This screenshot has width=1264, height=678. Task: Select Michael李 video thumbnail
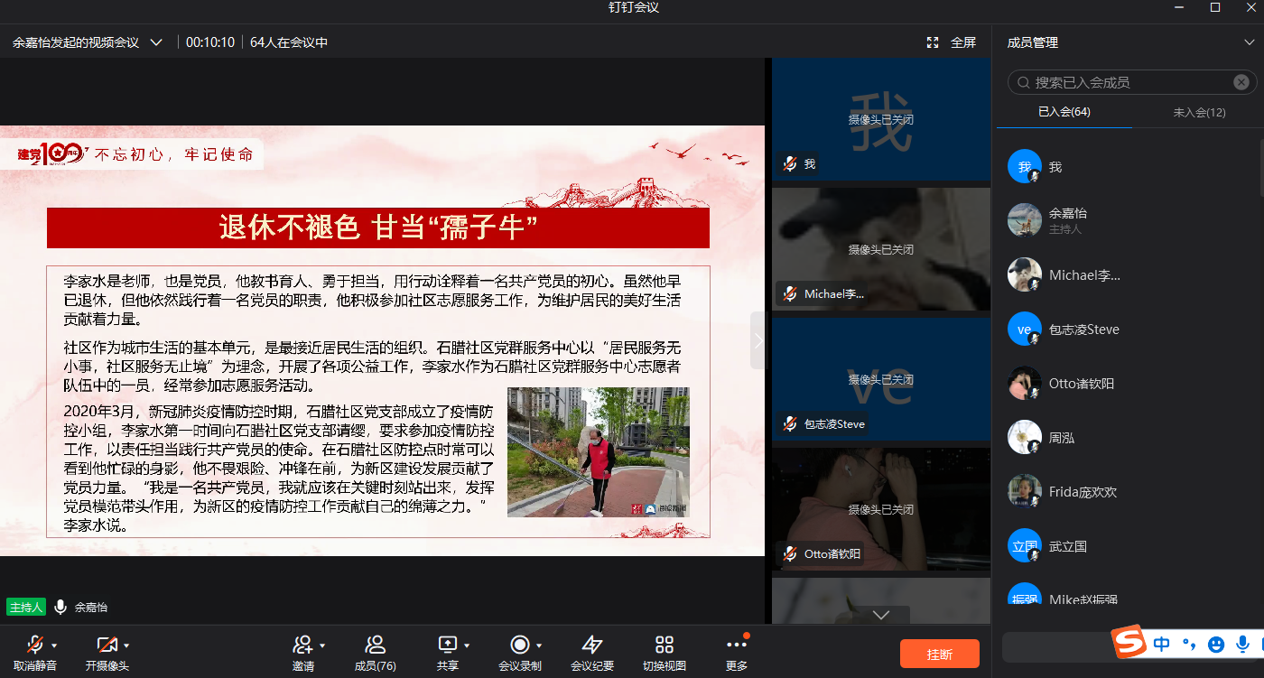tap(881, 249)
